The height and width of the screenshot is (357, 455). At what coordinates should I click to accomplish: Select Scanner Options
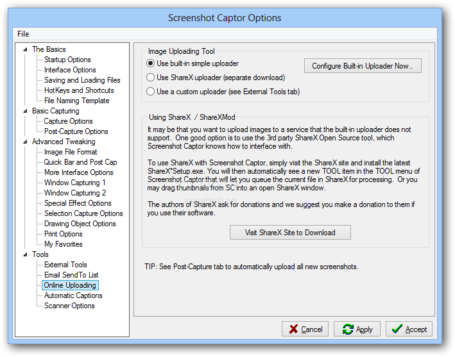(x=69, y=306)
